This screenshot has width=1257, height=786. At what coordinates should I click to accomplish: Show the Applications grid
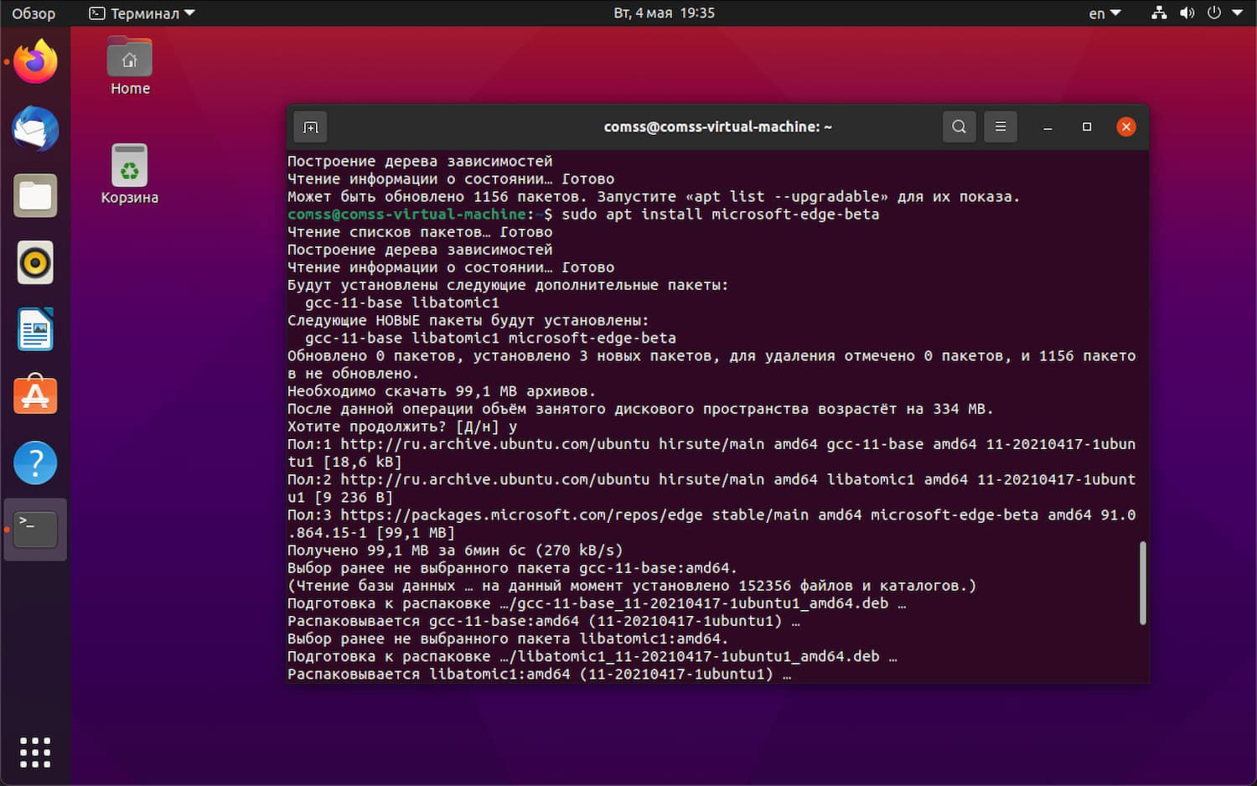coord(34,752)
